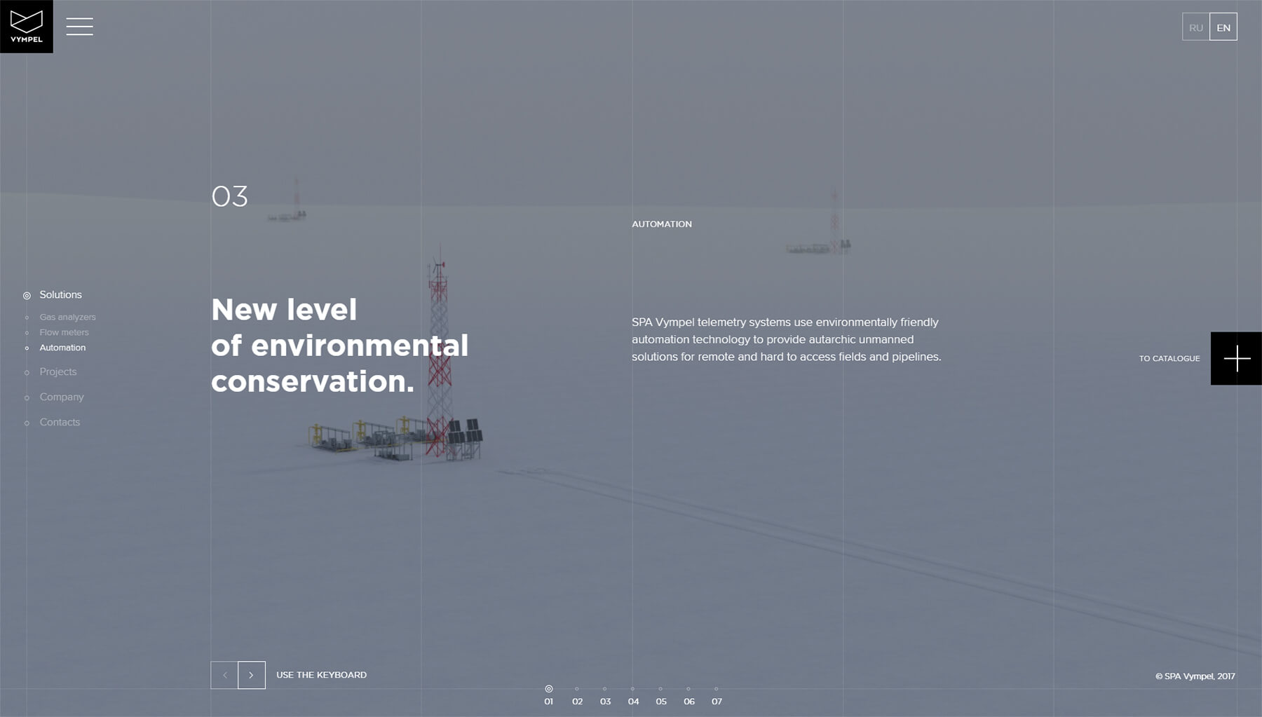Image resolution: width=1262 pixels, height=717 pixels.
Task: Click the telemetry systems description paragraph
Action: tap(787, 339)
